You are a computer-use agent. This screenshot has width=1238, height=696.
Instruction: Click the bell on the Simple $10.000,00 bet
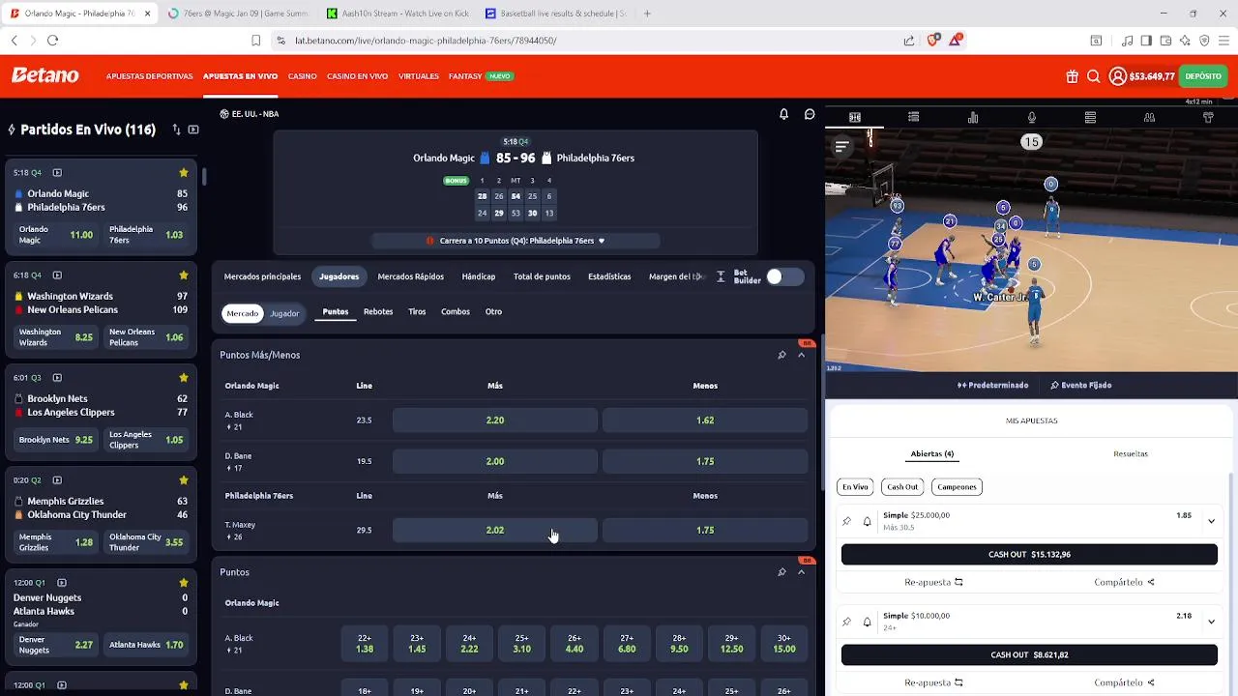tap(867, 622)
